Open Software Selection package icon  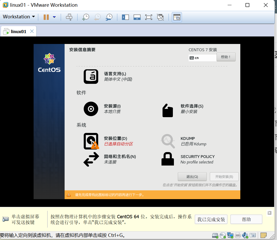167,110
